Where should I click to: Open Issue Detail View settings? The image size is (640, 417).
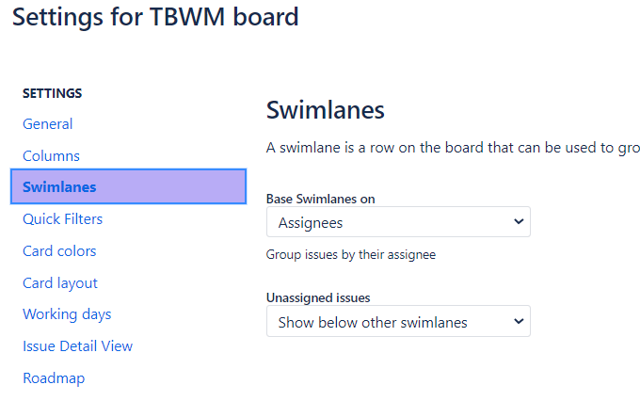tap(78, 346)
